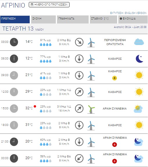Screen dimensions: 148x167
Task: Open the ΗΜΕΡΟΛΟΓΙΟ ΠΡΟΓΝΩΣΕΩΝ calendar button
Action: (x=49, y=5)
